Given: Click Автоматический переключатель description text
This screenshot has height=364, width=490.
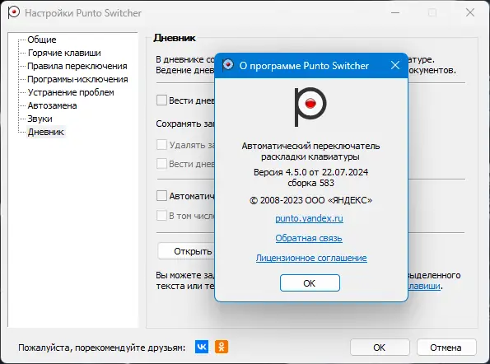Looking at the screenshot, I should coord(310,152).
